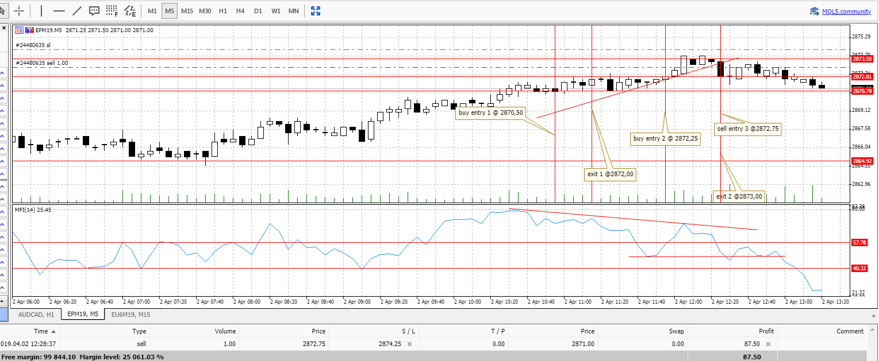
Task: Switch chart to D1 timeframe
Action: 258,11
